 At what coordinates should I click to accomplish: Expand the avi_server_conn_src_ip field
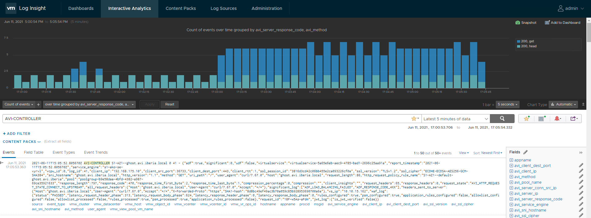[512, 188]
